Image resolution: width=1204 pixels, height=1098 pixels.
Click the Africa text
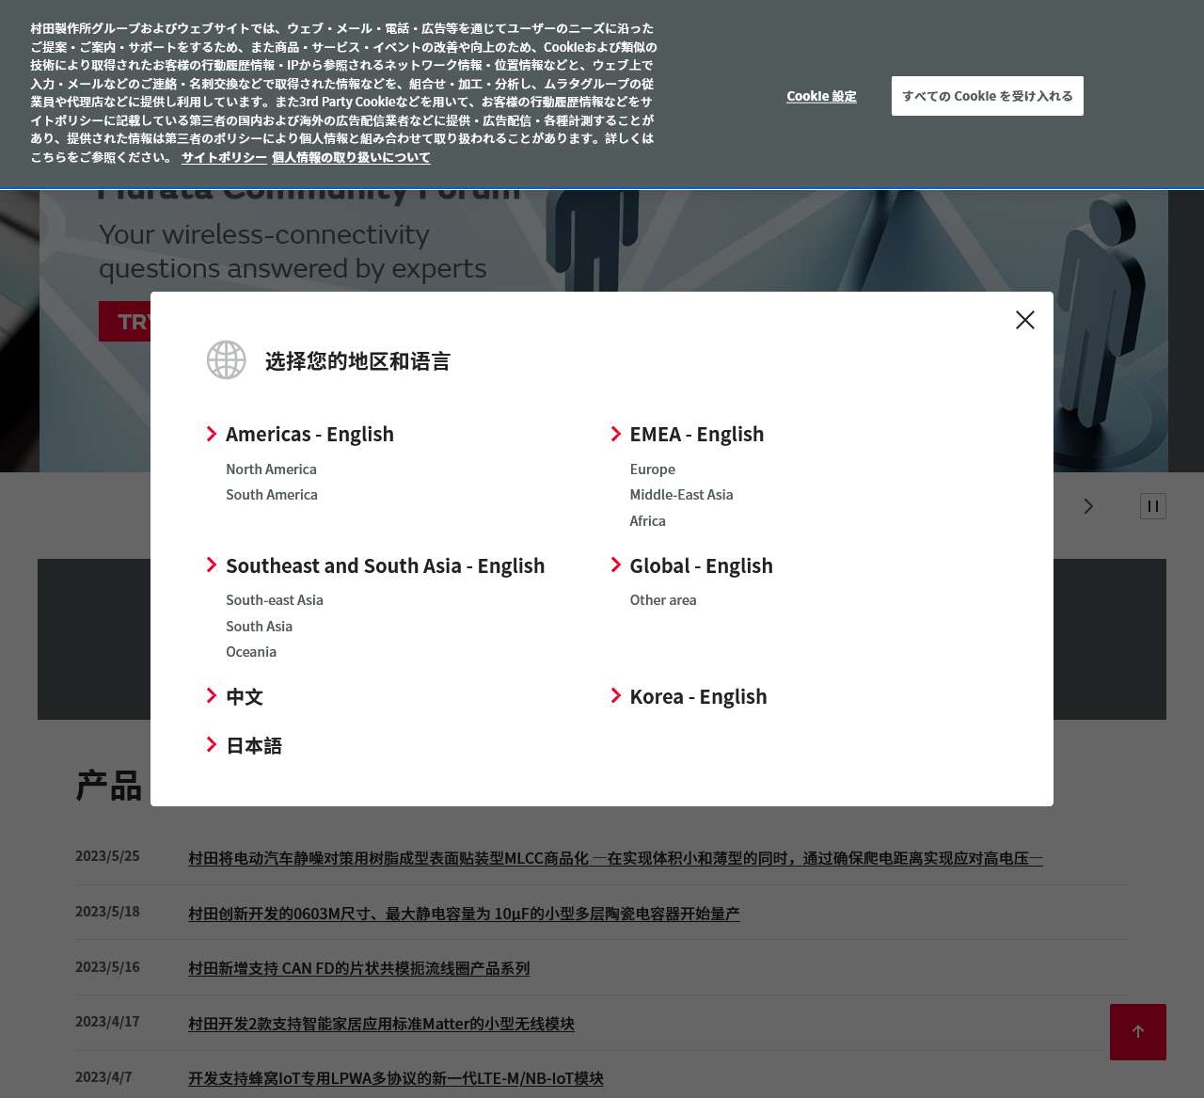pyautogui.click(x=647, y=520)
